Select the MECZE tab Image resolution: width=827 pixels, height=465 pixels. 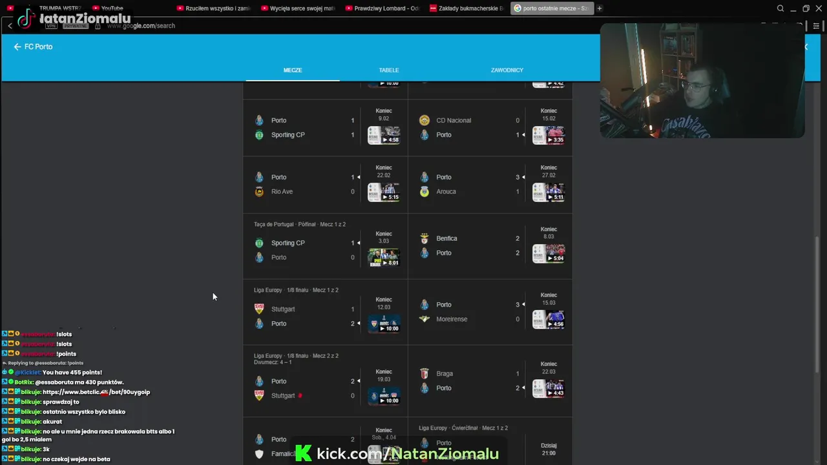pyautogui.click(x=293, y=70)
